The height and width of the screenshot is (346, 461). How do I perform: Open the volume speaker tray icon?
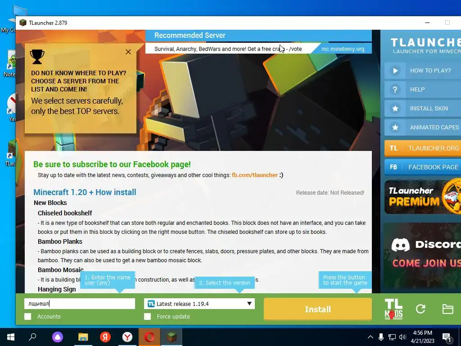[403, 337]
